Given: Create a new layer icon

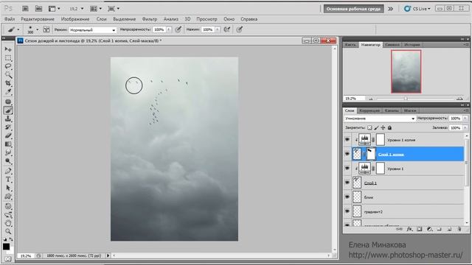Looking at the screenshot, I should (449, 229).
